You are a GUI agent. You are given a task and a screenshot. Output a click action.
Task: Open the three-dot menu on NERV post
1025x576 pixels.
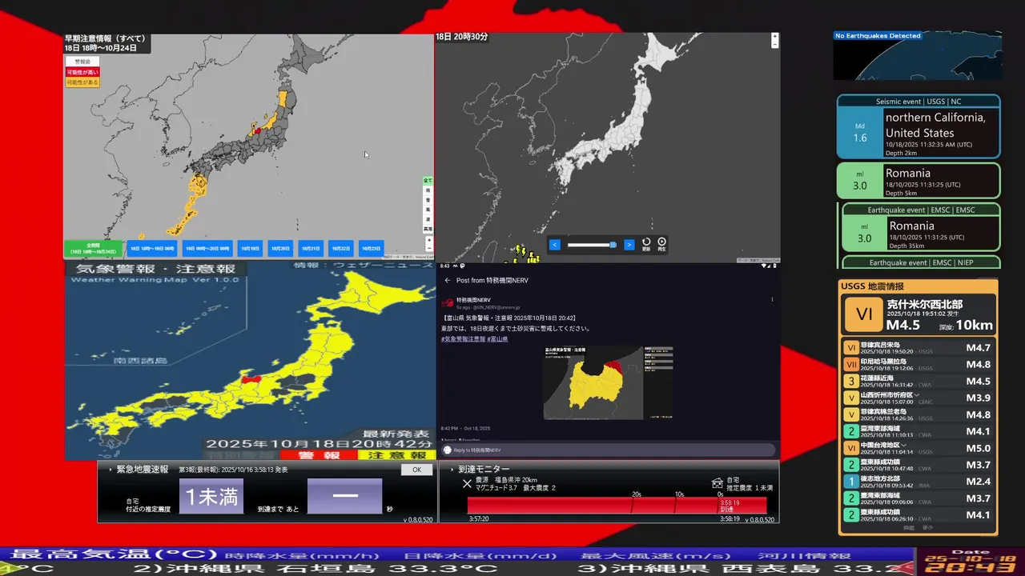(772, 299)
